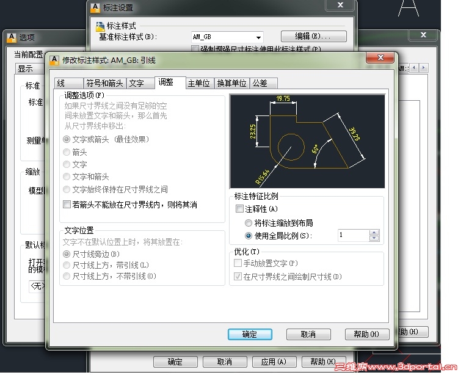Screen dimensions: 469x375
Task: Click 取消 in 标注设置 dialog
Action: [x=225, y=362]
